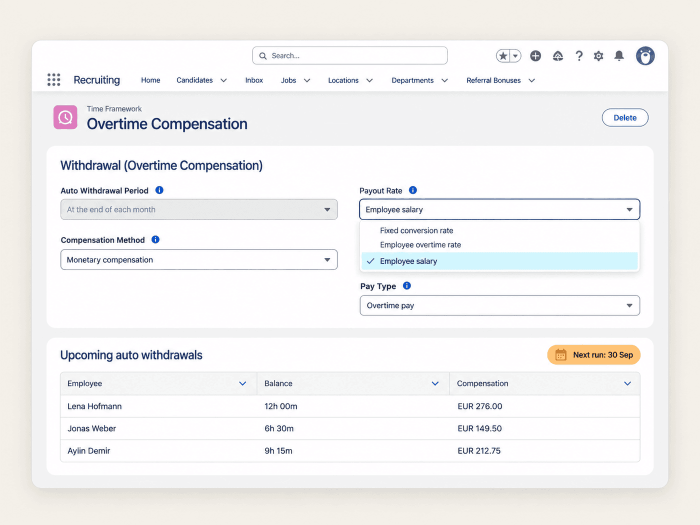Expand the Candidates tab chevron

(223, 80)
